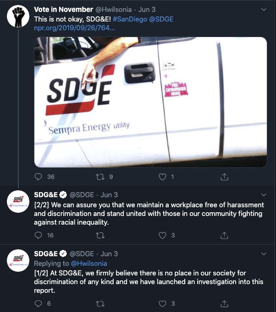This screenshot has width=276, height=312.
Task: View the SDGE truck photo
Action: [150, 102]
